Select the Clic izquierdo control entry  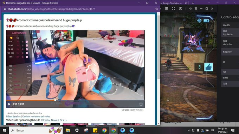(x=230, y=33)
